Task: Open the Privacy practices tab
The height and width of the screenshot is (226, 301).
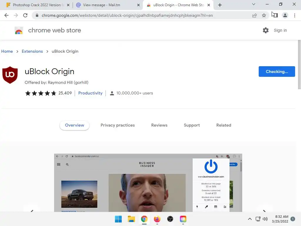Action: pyautogui.click(x=118, y=125)
